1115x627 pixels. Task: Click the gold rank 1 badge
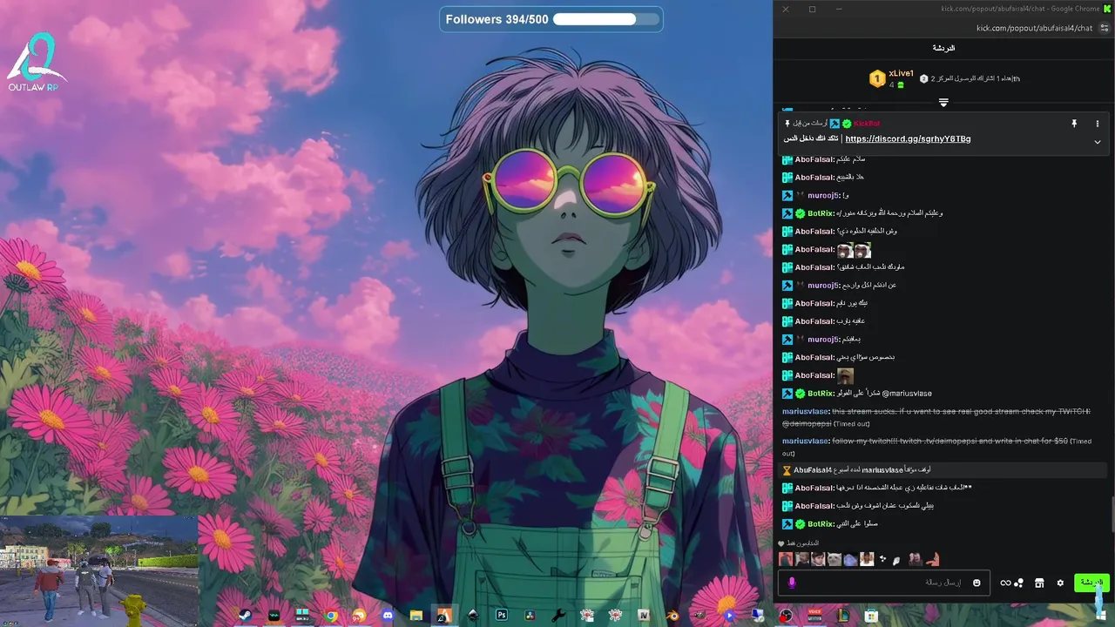877,79
